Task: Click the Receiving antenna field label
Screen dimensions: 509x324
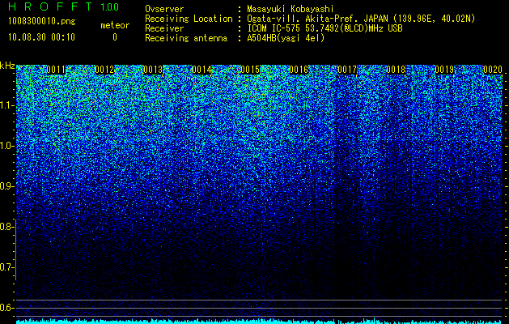Action: (186, 38)
